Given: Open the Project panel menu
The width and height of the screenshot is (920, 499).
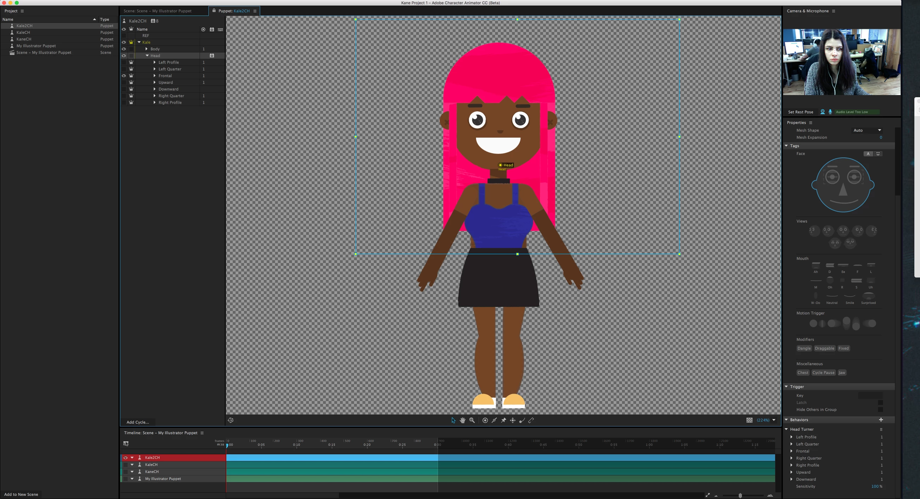Looking at the screenshot, I should tap(22, 11).
